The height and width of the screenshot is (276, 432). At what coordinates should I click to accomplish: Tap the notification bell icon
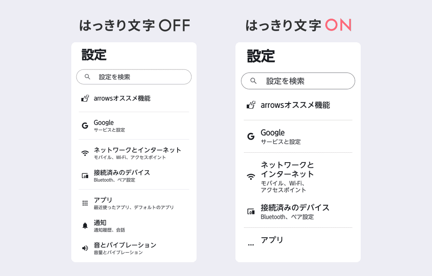pos(85,226)
